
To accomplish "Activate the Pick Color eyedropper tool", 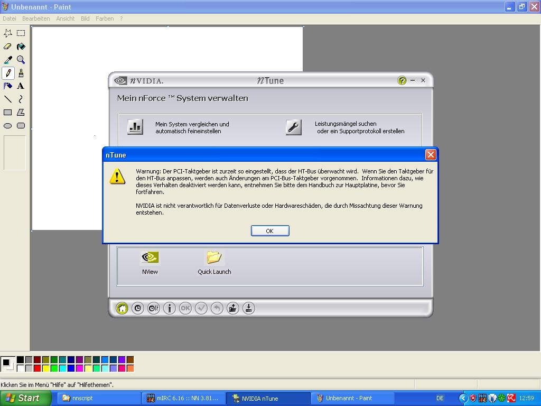I will pyautogui.click(x=8, y=60).
